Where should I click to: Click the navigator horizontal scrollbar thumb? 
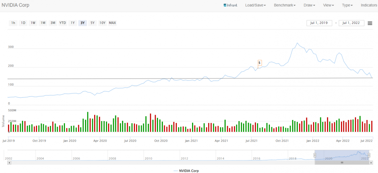[342, 163]
